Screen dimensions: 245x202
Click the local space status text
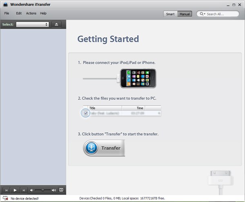click(x=143, y=198)
